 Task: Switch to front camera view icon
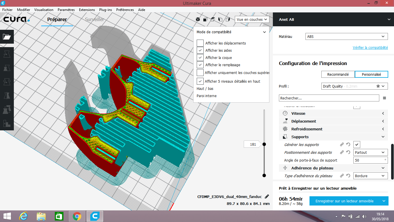point(205,19)
